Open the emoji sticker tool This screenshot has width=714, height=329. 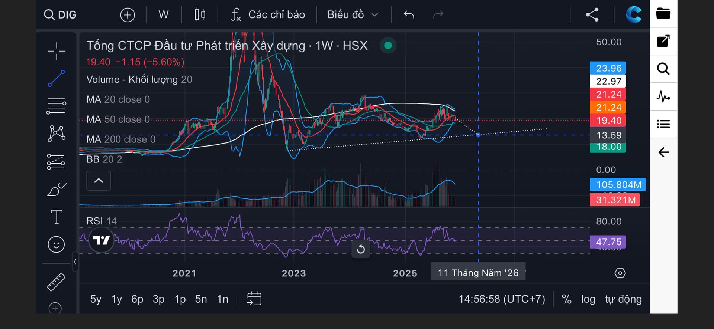tap(57, 244)
